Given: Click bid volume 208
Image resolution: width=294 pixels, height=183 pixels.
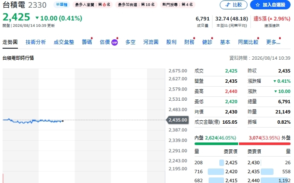Looking at the screenshot, I should [x=198, y=163].
